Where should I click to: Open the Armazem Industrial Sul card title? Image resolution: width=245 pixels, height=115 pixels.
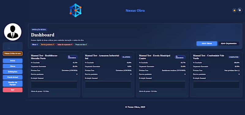coord(102,57)
